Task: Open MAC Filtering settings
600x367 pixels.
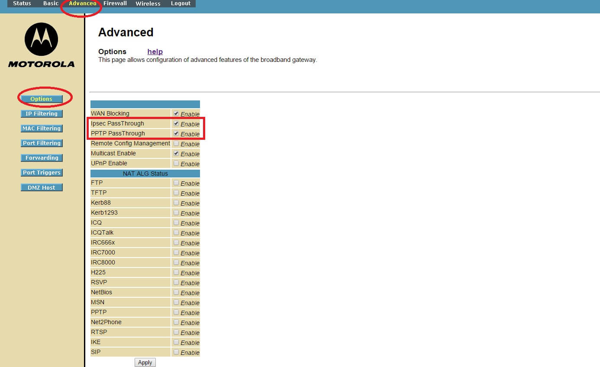Action: [42, 129]
